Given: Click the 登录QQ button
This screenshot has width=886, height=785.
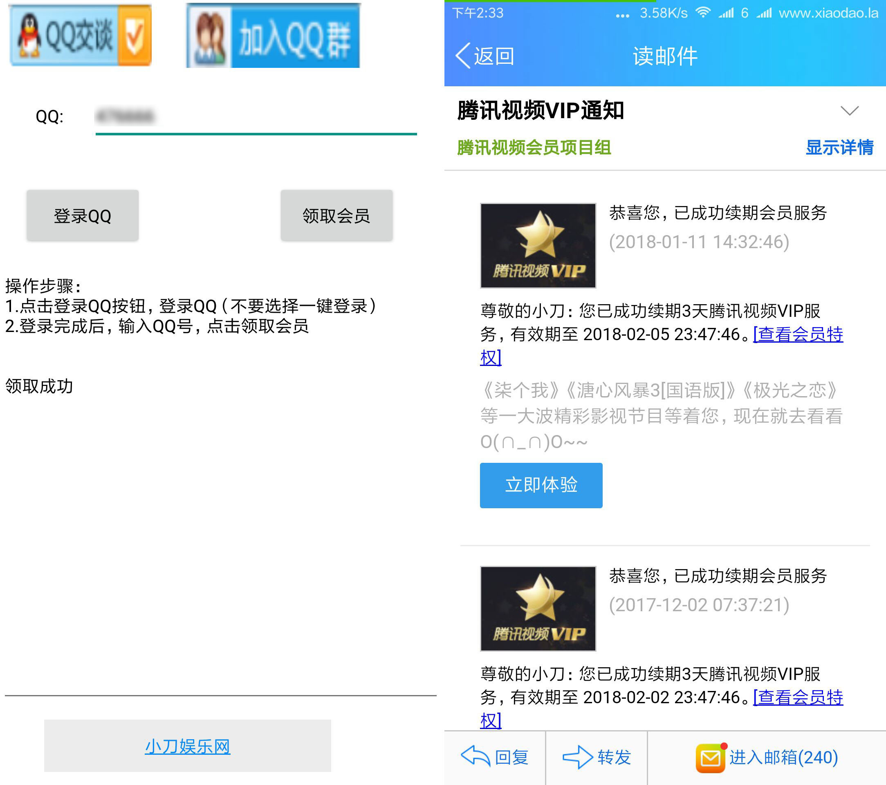Looking at the screenshot, I should pos(82,215).
